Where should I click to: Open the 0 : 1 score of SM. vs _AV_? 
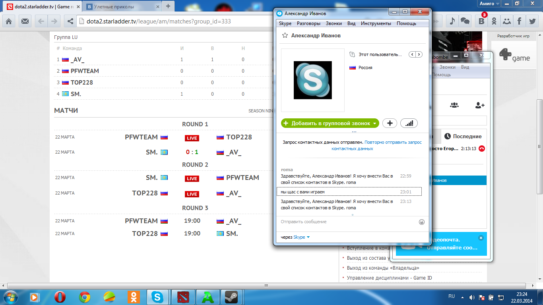(x=192, y=152)
